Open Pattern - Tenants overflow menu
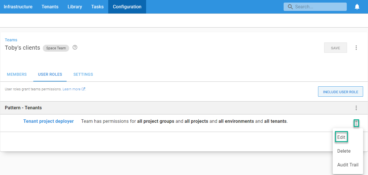Screen dimensions: 368x175 pos(356,108)
